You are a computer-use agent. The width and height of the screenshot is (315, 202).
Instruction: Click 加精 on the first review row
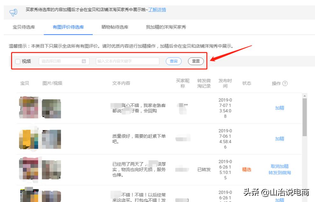tap(279, 108)
